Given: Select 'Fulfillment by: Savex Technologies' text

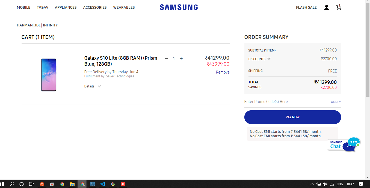Looking at the screenshot, I should pyautogui.click(x=109, y=76).
